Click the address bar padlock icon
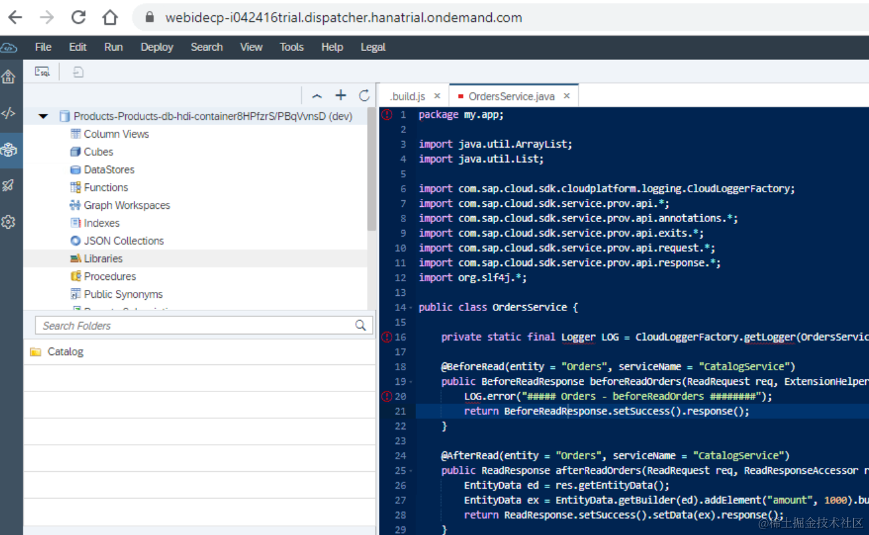Viewport: 869px width, 535px height. [150, 18]
